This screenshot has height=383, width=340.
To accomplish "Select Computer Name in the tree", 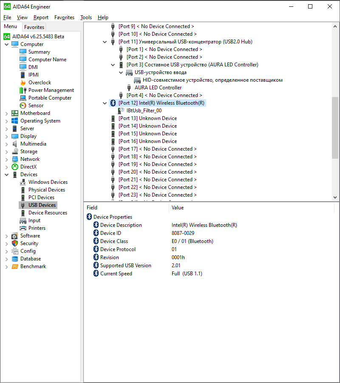I will click(47, 60).
